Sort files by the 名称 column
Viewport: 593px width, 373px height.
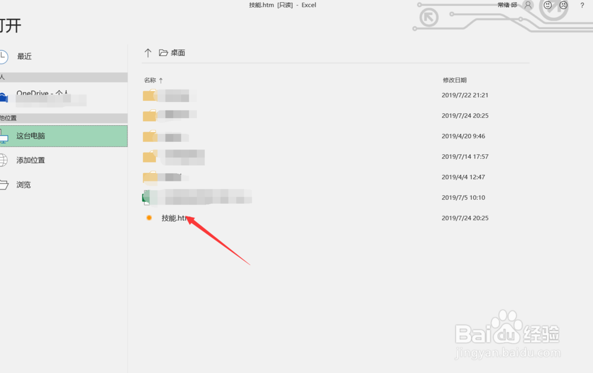coord(149,79)
